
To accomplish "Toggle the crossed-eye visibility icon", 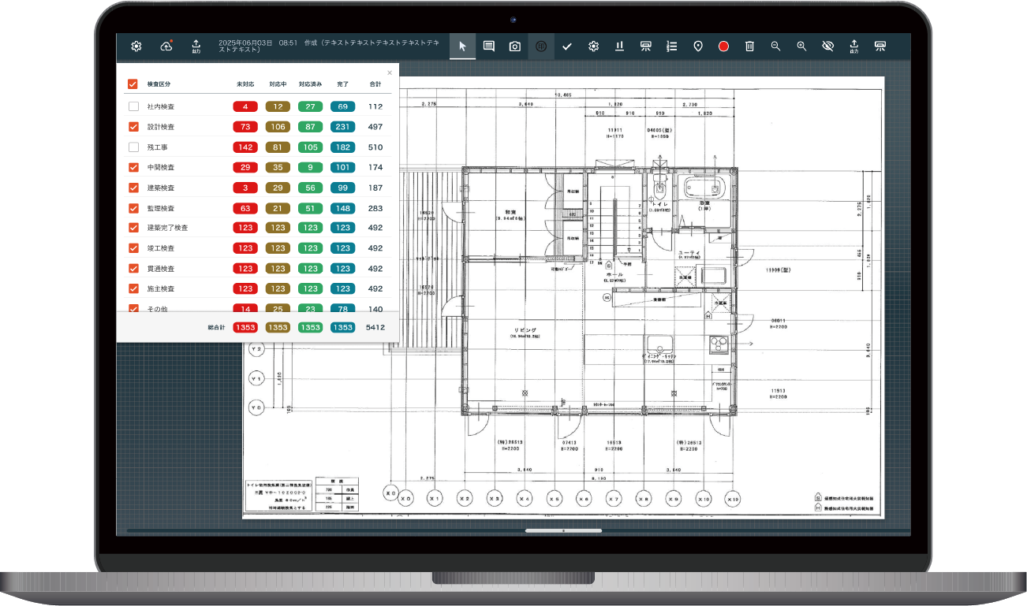I will (x=827, y=46).
